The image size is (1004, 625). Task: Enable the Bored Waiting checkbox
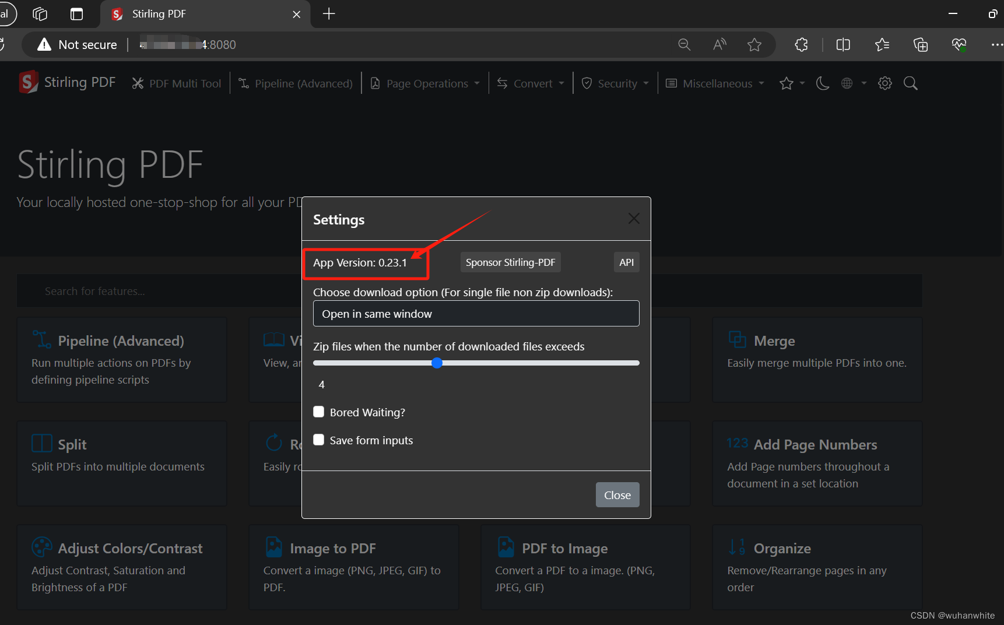point(319,412)
